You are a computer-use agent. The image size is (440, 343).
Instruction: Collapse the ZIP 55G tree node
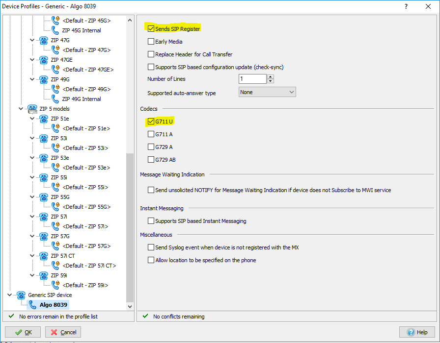point(32,197)
